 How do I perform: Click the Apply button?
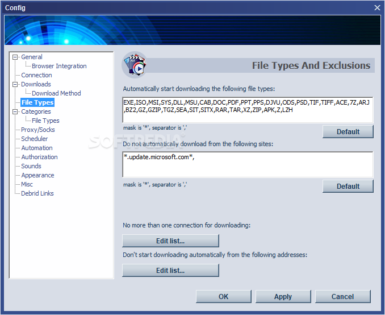click(283, 297)
